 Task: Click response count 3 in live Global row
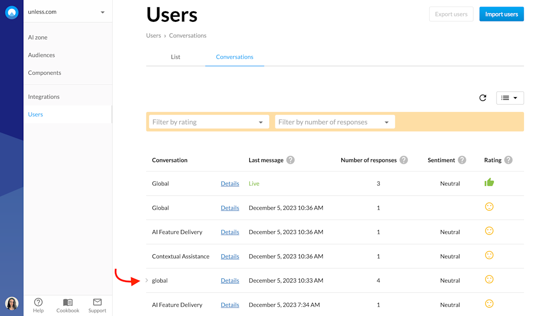pyautogui.click(x=379, y=184)
